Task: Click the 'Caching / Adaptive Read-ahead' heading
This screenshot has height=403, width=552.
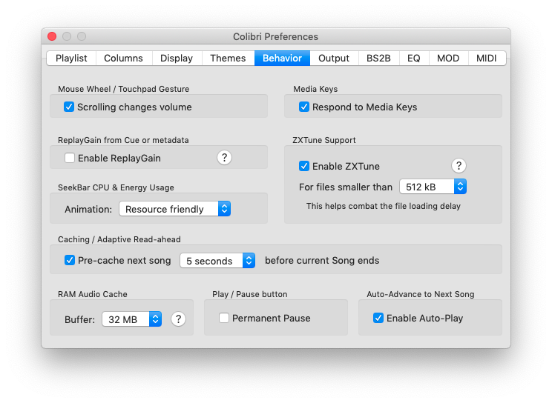Action: (x=119, y=239)
